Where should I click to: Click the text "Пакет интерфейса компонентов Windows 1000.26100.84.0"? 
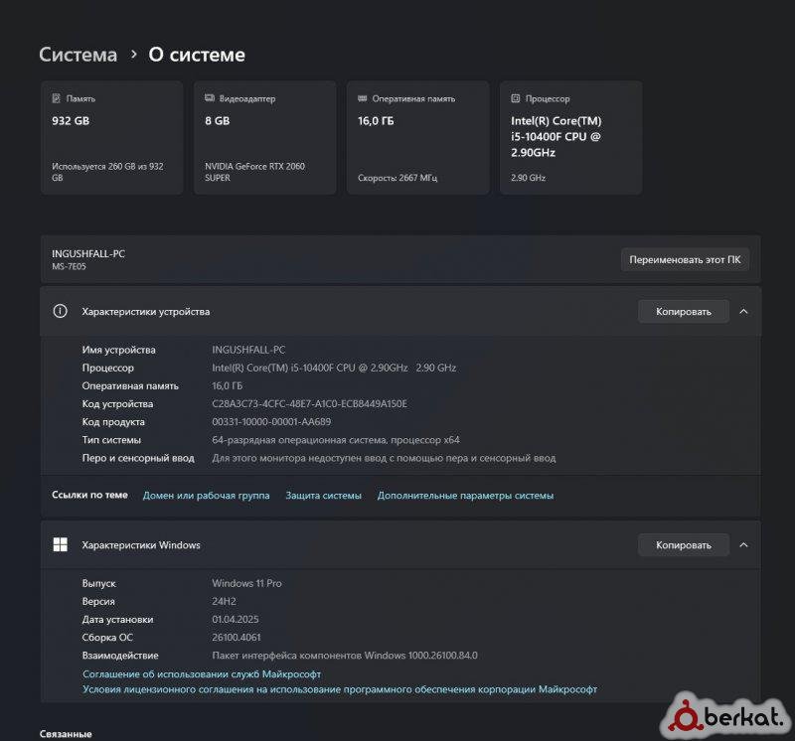click(345, 656)
